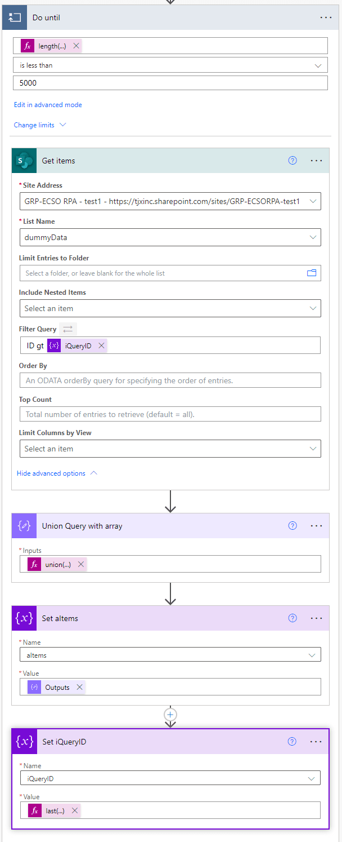Click help icon on Set aItems
The height and width of the screenshot is (842, 342).
point(292,618)
